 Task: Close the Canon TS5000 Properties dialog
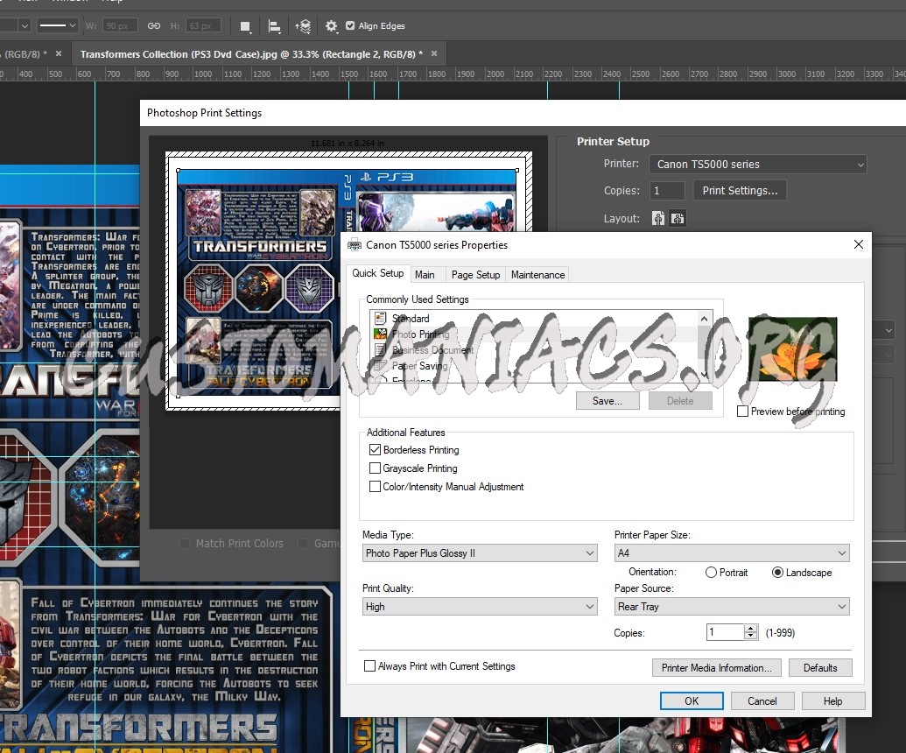tap(858, 244)
